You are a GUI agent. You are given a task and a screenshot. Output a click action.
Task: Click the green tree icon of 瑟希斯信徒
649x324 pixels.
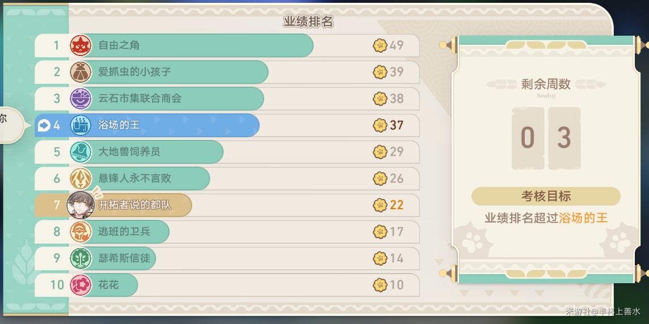click(x=81, y=258)
